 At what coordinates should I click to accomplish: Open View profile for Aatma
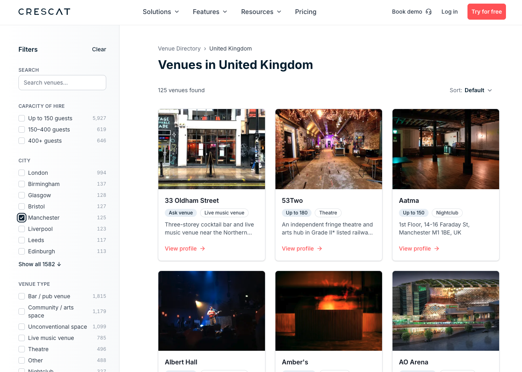pos(419,249)
